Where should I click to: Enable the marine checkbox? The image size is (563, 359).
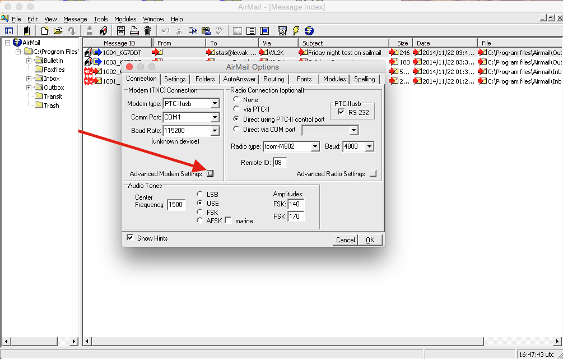click(228, 220)
